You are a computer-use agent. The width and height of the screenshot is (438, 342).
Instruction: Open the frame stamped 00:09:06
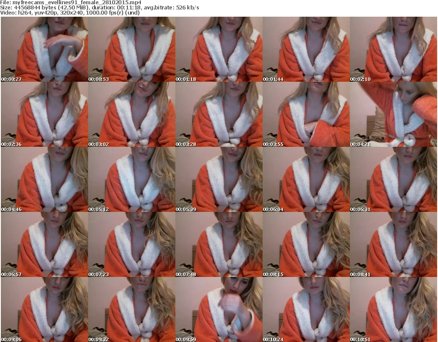coord(44,309)
